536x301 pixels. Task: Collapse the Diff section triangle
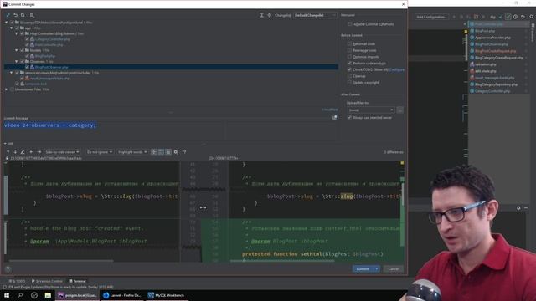point(5,144)
